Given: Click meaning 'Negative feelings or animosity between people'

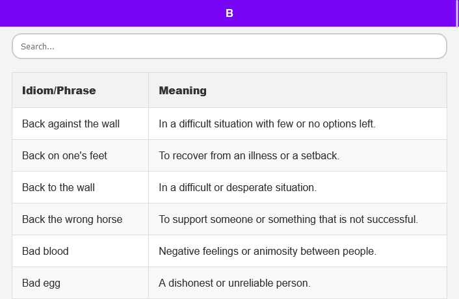Looking at the screenshot, I should pyautogui.click(x=267, y=251).
